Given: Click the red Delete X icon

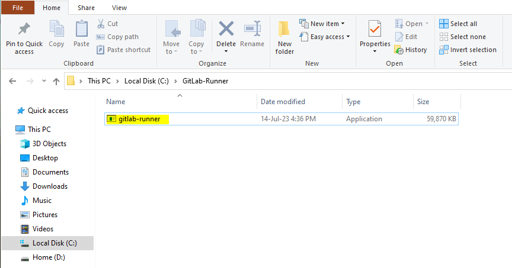Looking at the screenshot, I should [x=226, y=28].
